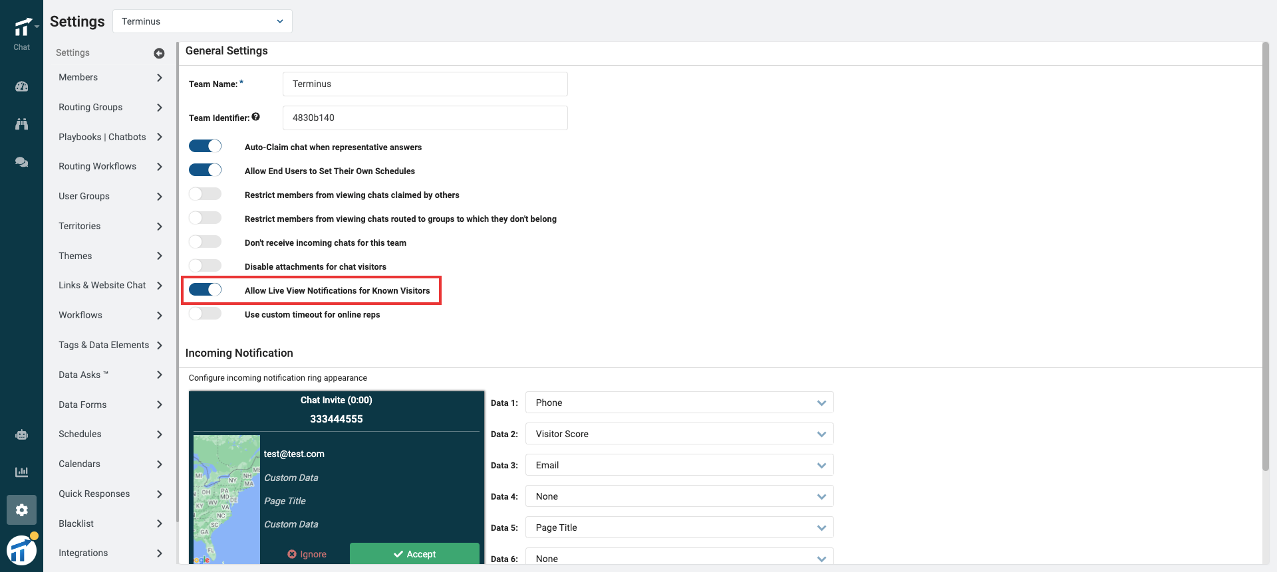Open User Groups settings link
Image resolution: width=1277 pixels, height=572 pixels.
click(84, 196)
